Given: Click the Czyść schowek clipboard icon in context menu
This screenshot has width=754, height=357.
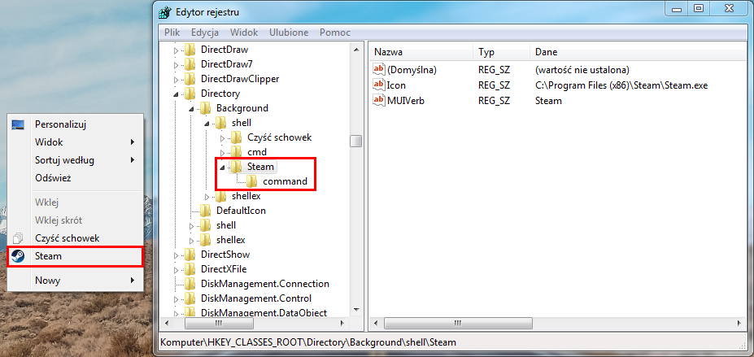Looking at the screenshot, I should click(x=18, y=238).
